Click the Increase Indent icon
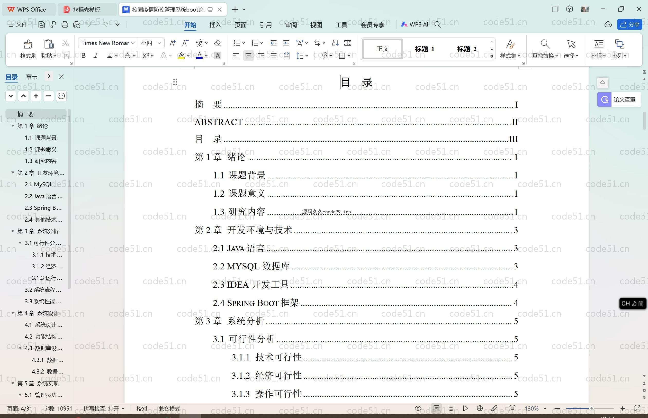Screen dimensions: 648x418 tap(286, 43)
